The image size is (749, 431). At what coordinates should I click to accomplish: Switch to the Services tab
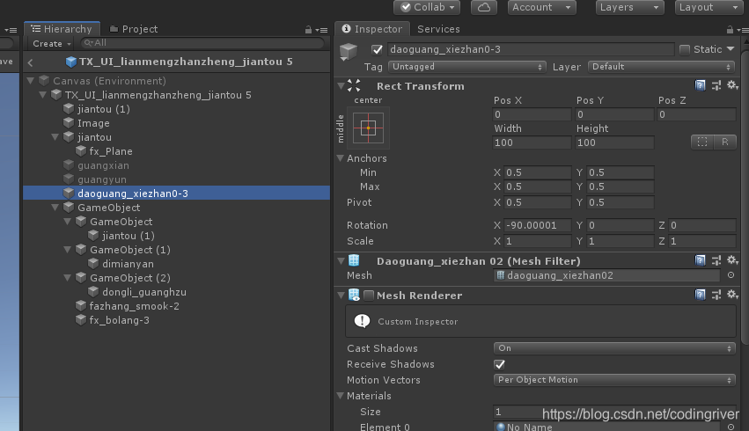(x=438, y=29)
